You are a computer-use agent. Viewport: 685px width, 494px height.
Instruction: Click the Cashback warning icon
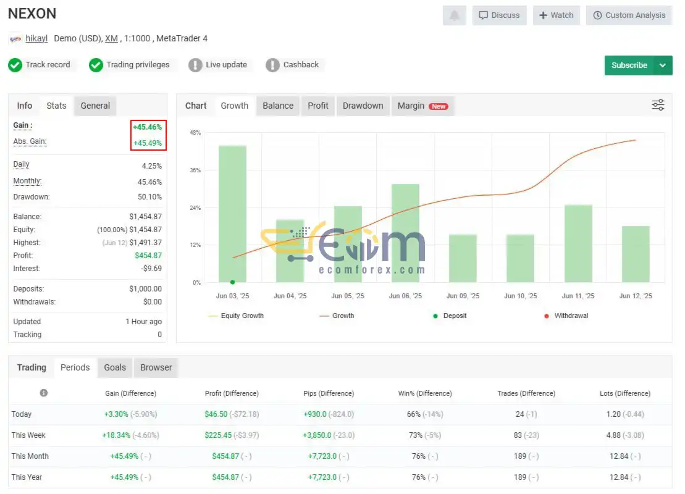[272, 65]
